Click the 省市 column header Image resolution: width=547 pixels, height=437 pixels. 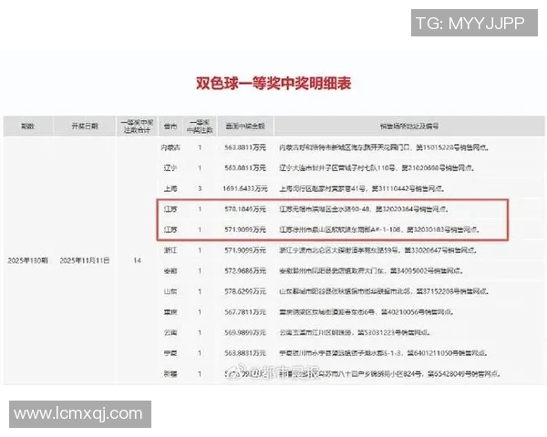170,127
